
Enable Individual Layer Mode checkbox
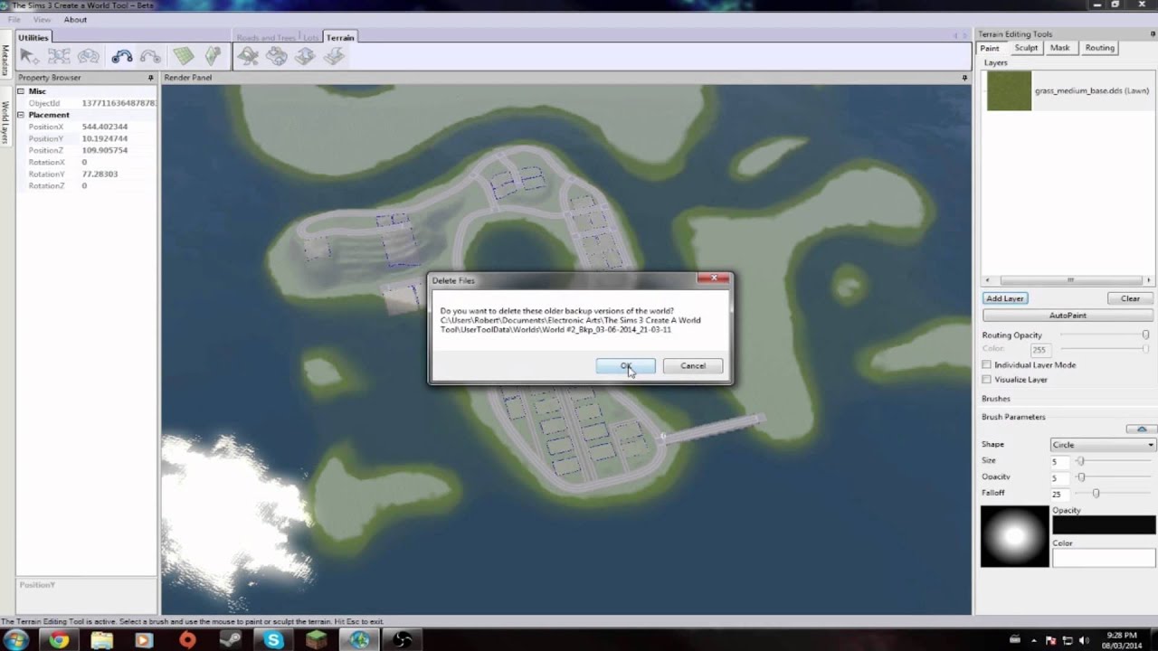tap(986, 364)
